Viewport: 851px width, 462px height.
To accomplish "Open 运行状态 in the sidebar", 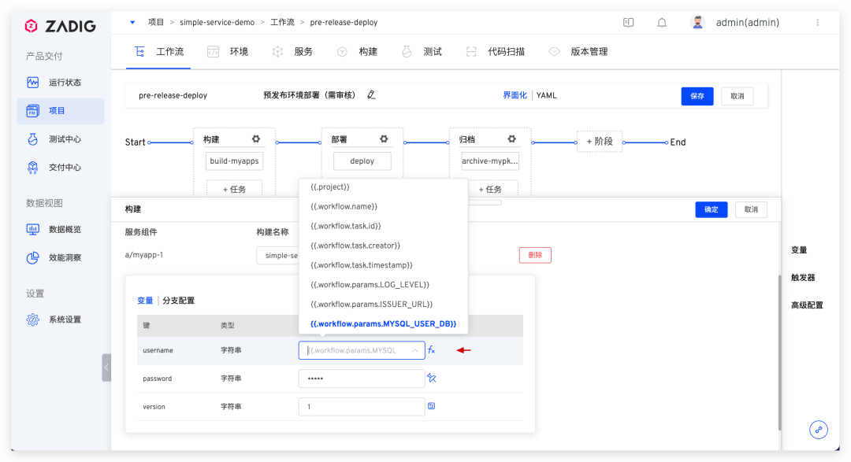I will pyautogui.click(x=60, y=83).
